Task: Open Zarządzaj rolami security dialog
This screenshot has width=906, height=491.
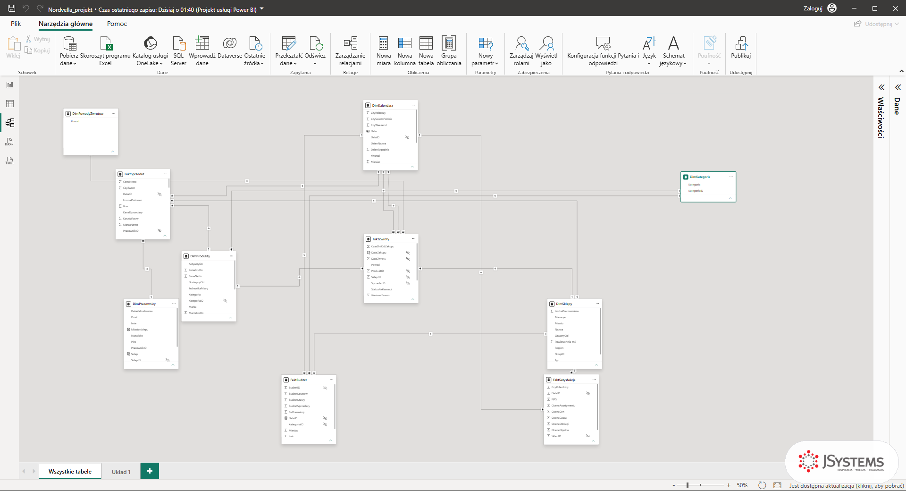Action: 521,51
